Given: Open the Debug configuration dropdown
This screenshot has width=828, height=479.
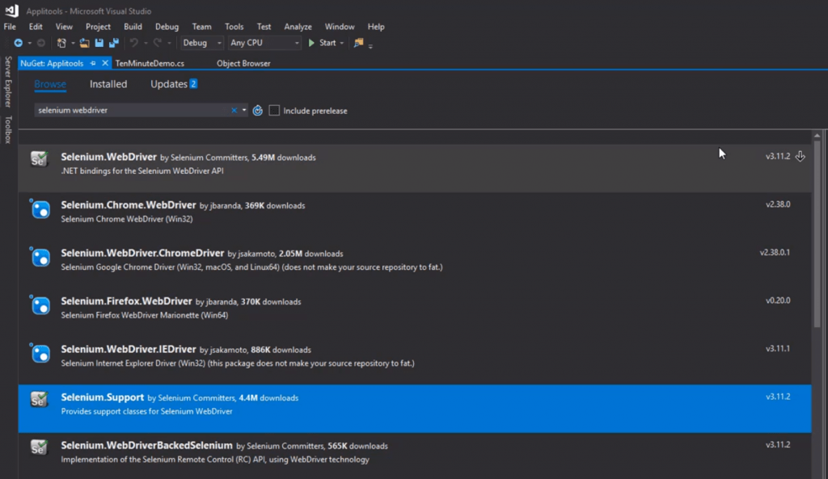Looking at the screenshot, I should (x=201, y=43).
